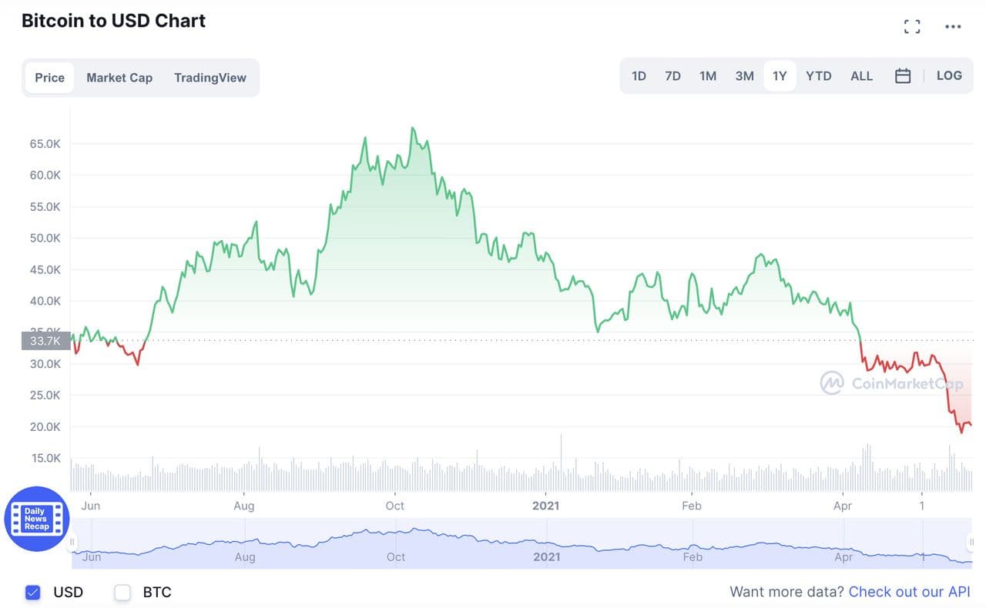Click the 33.7K price label on axis
This screenshot has height=608, width=986.
[45, 341]
